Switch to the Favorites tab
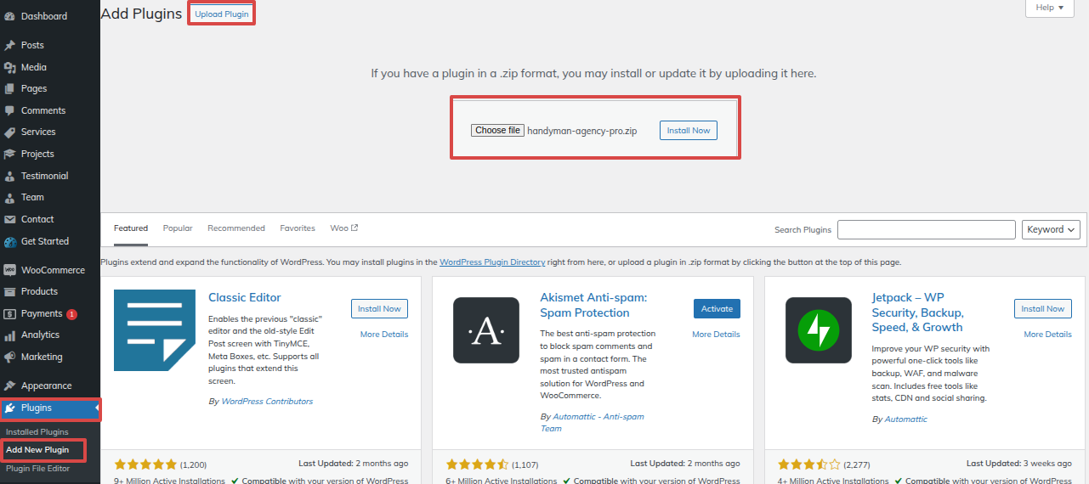The width and height of the screenshot is (1089, 484). point(298,228)
